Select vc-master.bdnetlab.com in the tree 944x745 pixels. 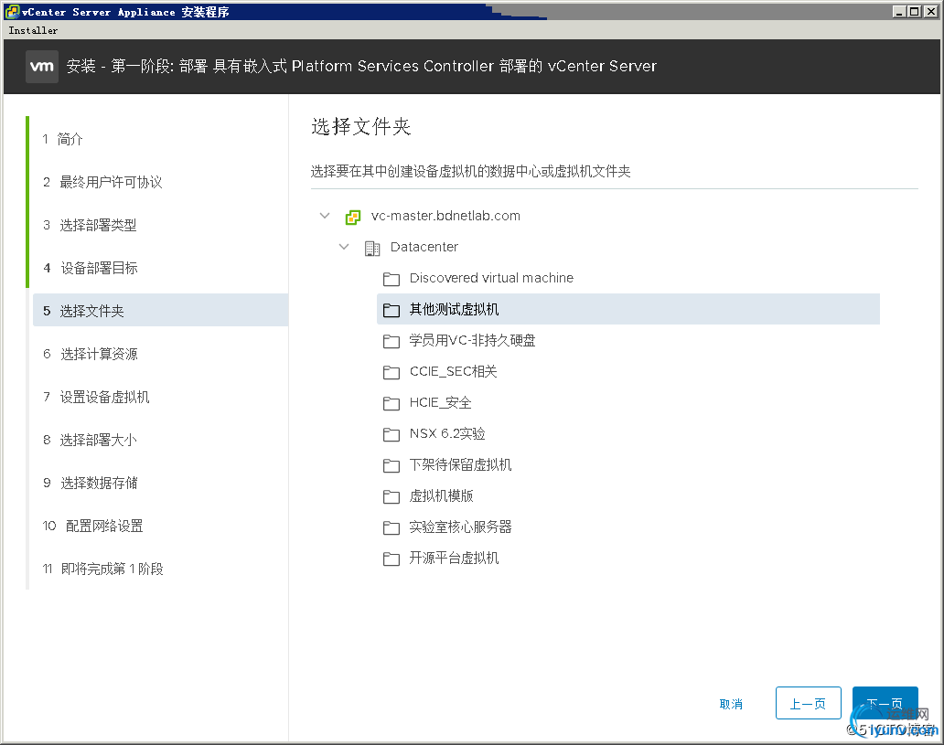(445, 216)
